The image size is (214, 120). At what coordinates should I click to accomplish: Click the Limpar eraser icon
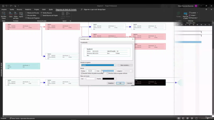(x=190, y=15)
